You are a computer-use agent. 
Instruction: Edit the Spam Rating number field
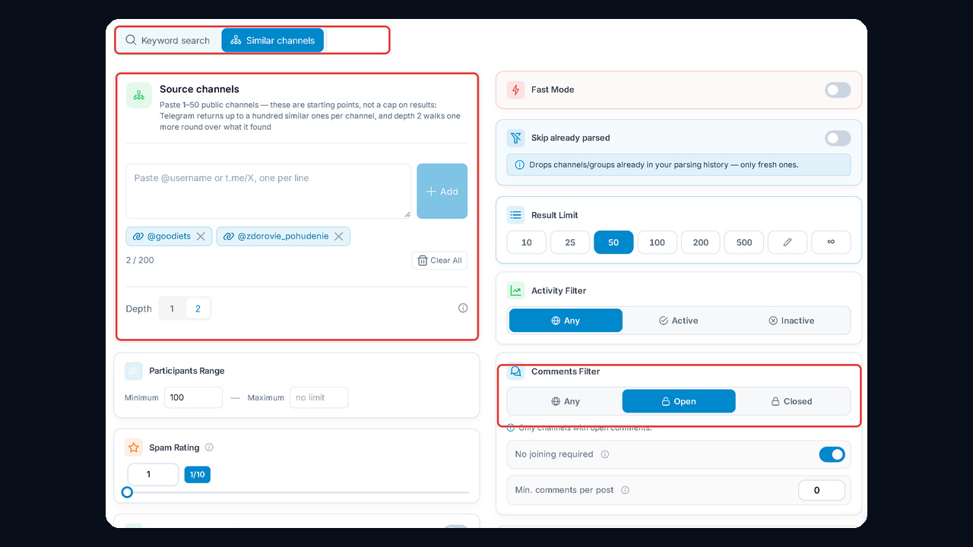pyautogui.click(x=153, y=474)
